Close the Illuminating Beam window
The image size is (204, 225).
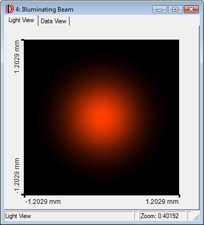191,10
